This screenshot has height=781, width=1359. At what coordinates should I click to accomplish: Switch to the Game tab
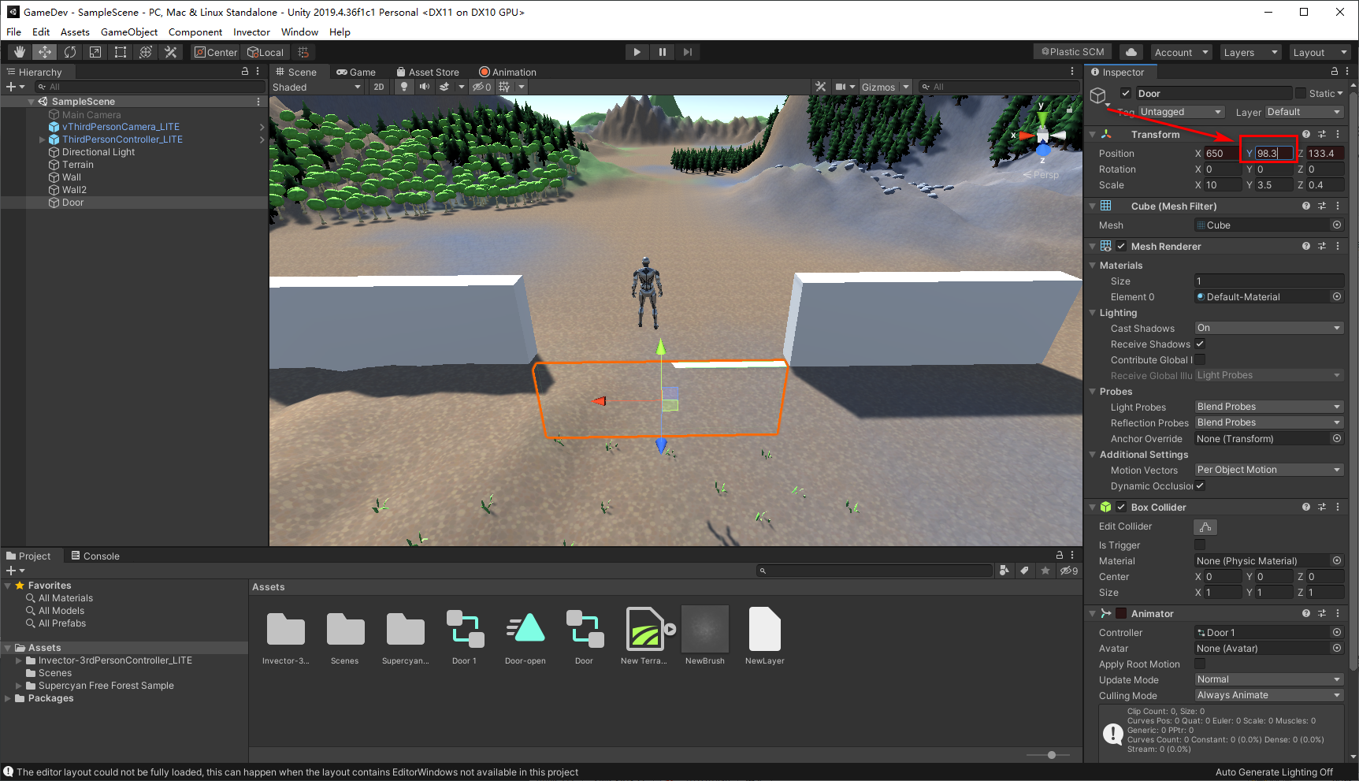356,72
